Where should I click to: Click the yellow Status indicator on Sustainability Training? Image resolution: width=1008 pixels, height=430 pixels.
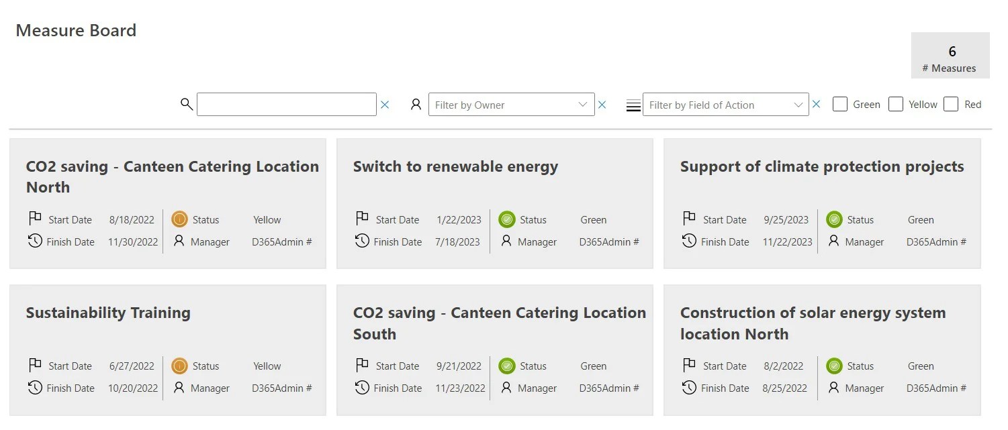(x=179, y=366)
